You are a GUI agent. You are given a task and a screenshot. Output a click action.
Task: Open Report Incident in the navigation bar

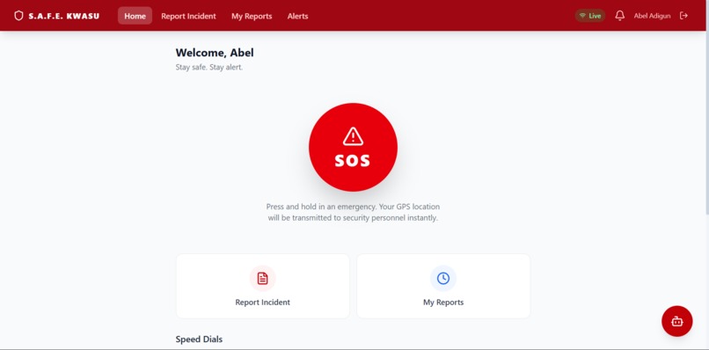[x=188, y=16]
